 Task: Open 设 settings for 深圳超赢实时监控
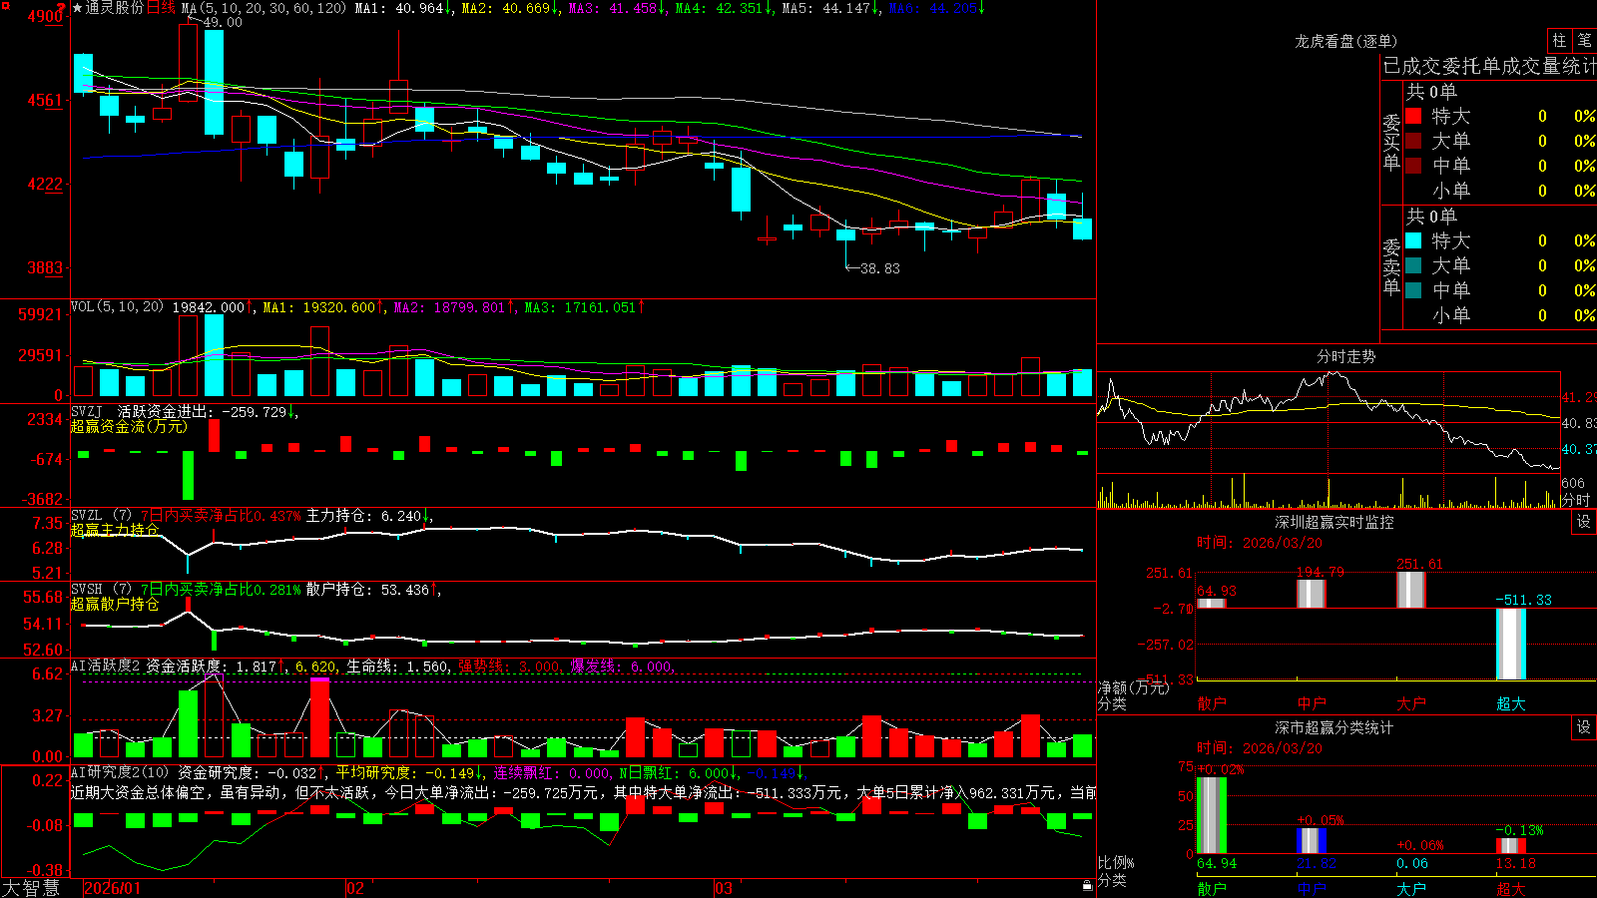1584,522
